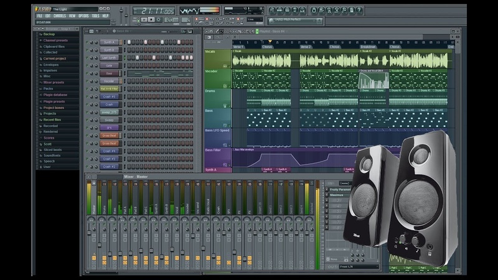Select the Last Synth channel button
Screen dimensions: 498x280
110,58
